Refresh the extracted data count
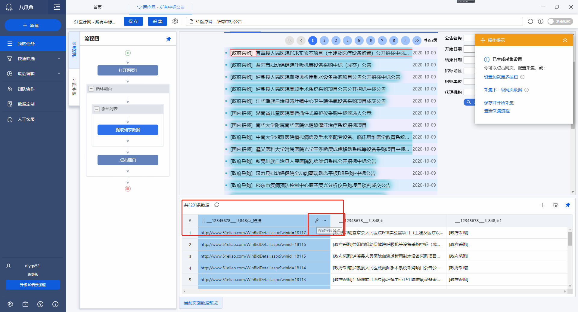578x312 pixels. [217, 205]
